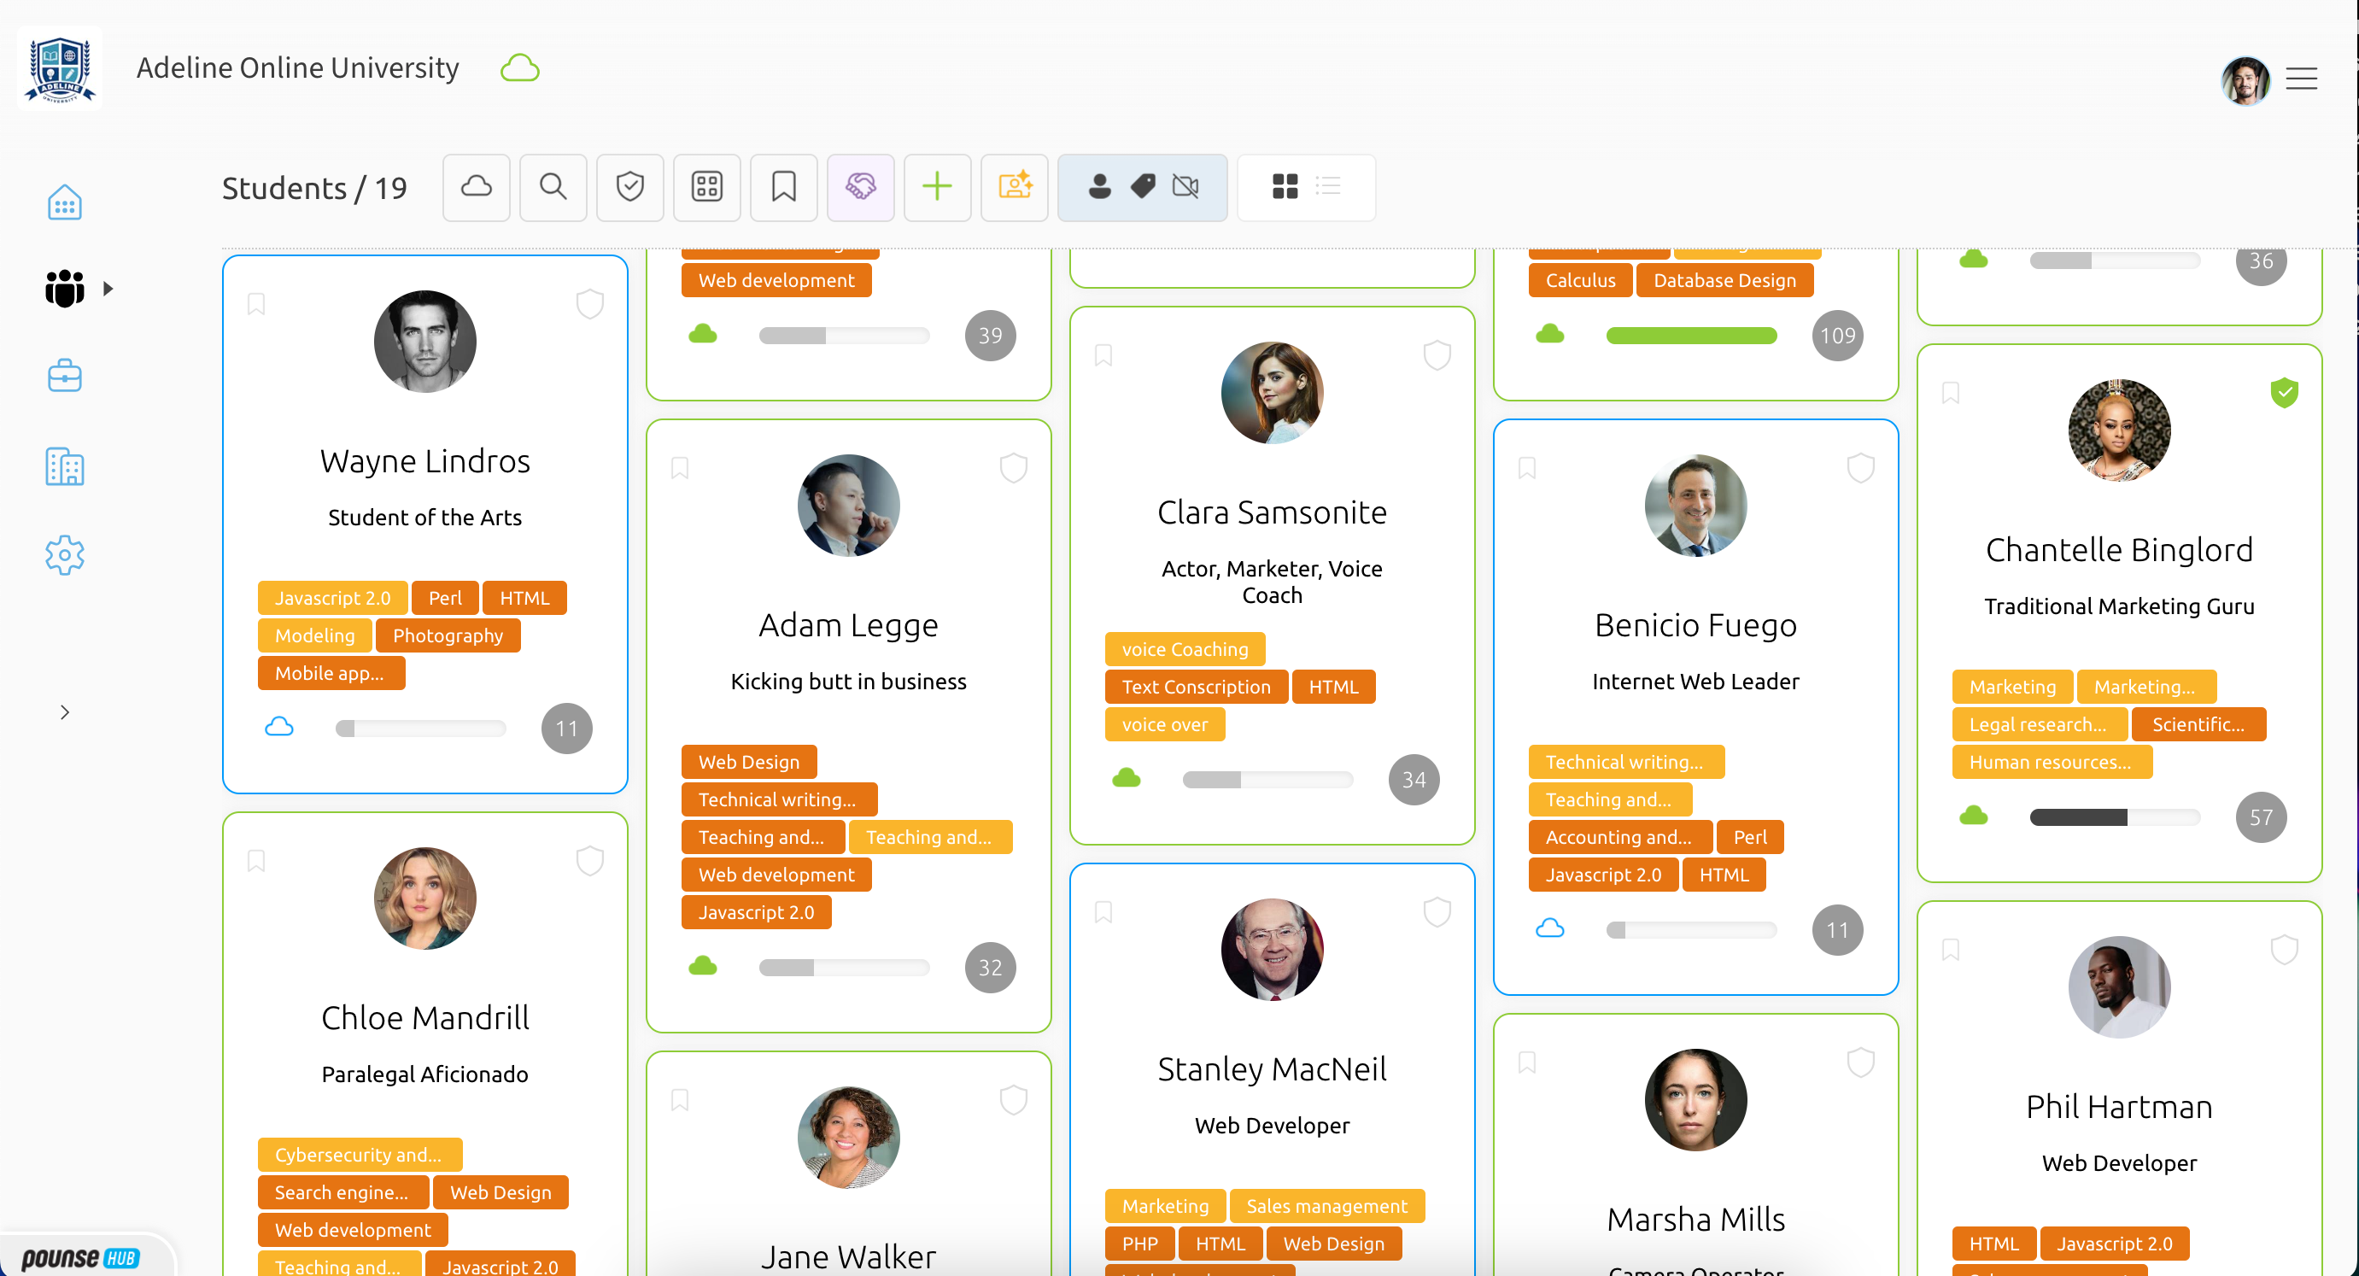
Task: Click the 34 score badge
Action: pyautogui.click(x=1414, y=780)
